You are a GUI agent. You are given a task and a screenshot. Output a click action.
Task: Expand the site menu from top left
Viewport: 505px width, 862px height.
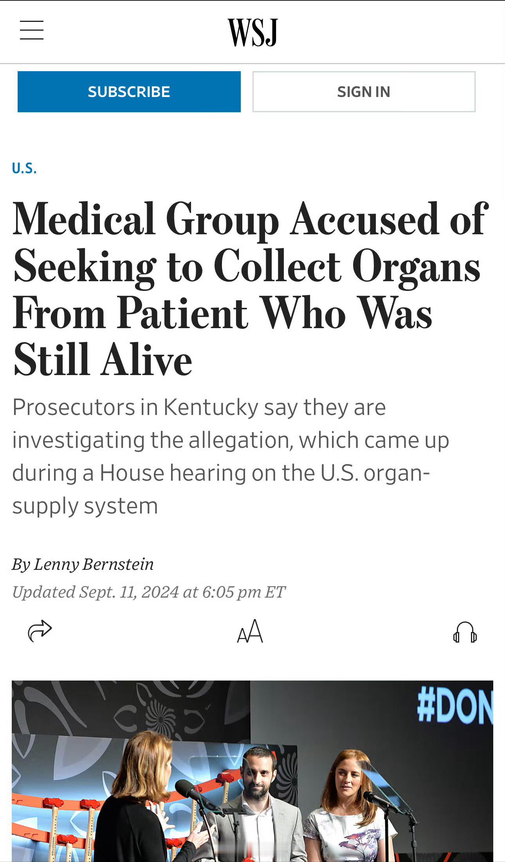pos(32,30)
